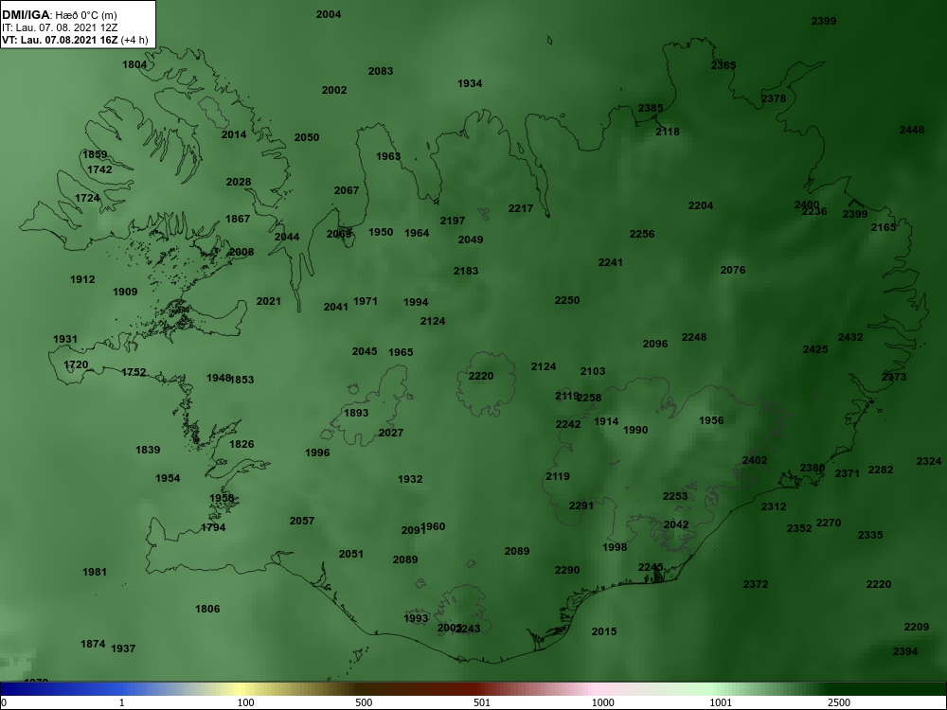Select the value 2425 on the map
The height and width of the screenshot is (710, 947).
[815, 349]
